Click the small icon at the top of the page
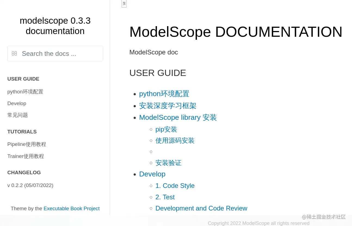Viewport: 352px width, 226px height. click(124, 4)
